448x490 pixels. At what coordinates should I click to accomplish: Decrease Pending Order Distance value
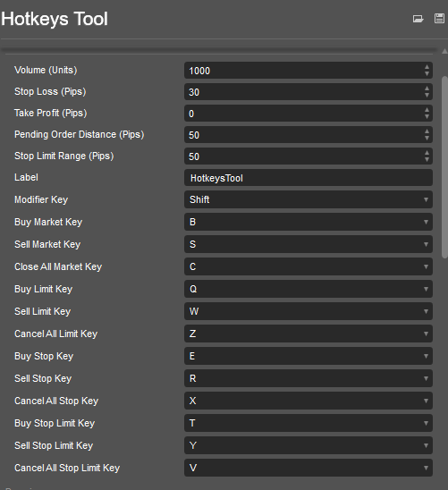(427, 138)
